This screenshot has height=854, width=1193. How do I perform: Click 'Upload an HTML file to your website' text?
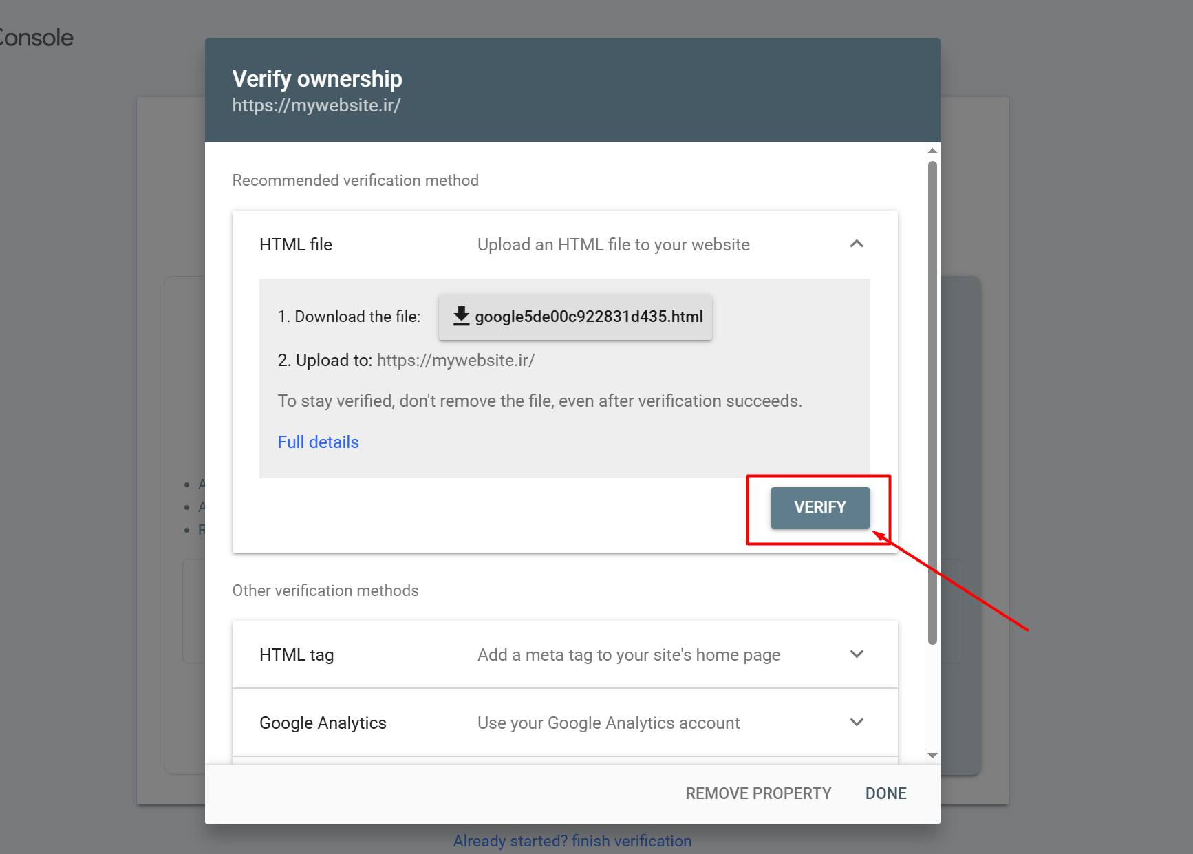[613, 244]
